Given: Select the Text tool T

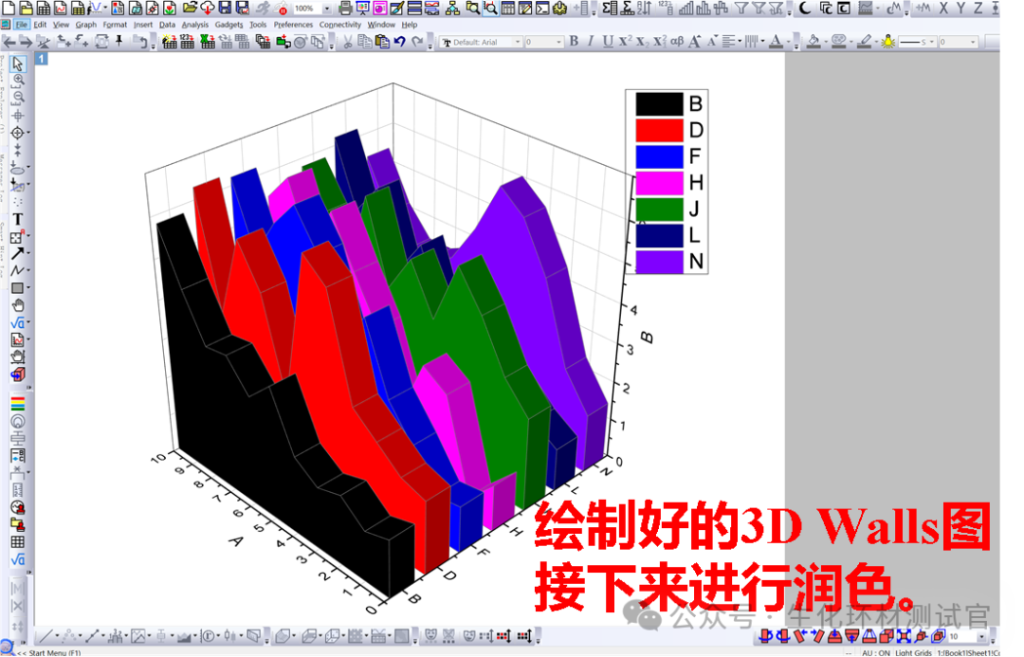Looking at the screenshot, I should 18,219.
